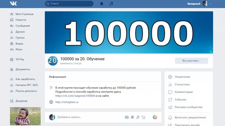Click Добавить запись field
This screenshot has height=126, width=225.
tap(70, 117)
